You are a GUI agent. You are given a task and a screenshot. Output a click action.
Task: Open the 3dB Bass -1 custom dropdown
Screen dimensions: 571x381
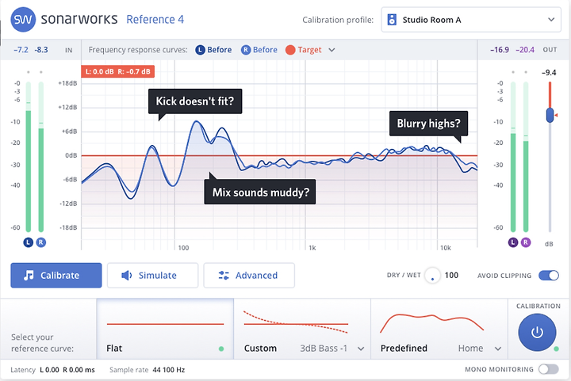pos(331,349)
